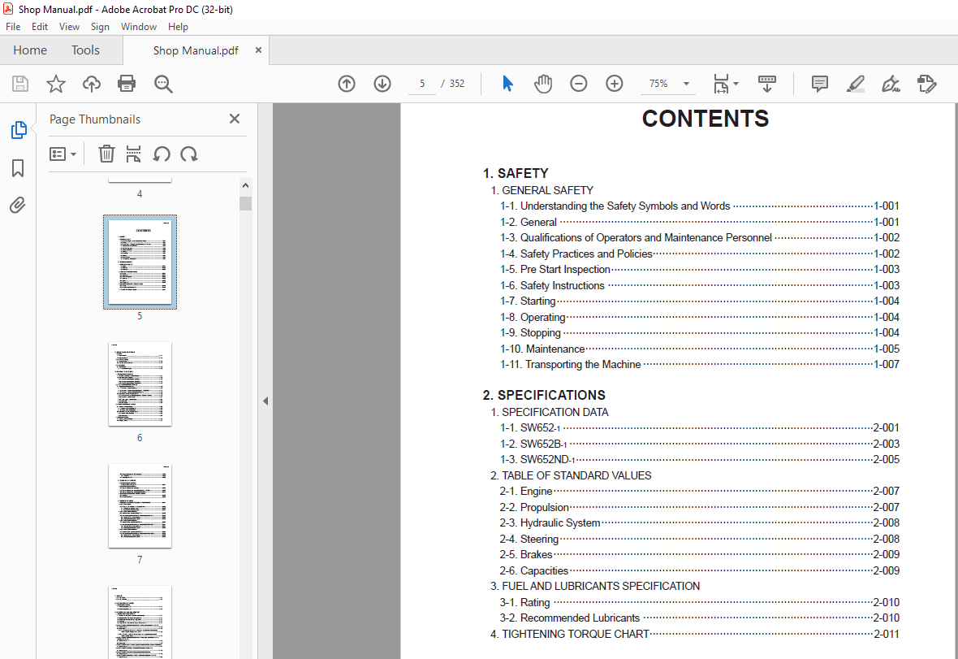The height and width of the screenshot is (659, 958).
Task: Click '3-2. Recommended Lubricants' entry
Action: tap(700, 618)
